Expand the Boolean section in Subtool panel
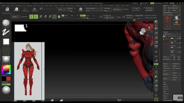This screenshot has width=184, height=103. coord(166,87)
